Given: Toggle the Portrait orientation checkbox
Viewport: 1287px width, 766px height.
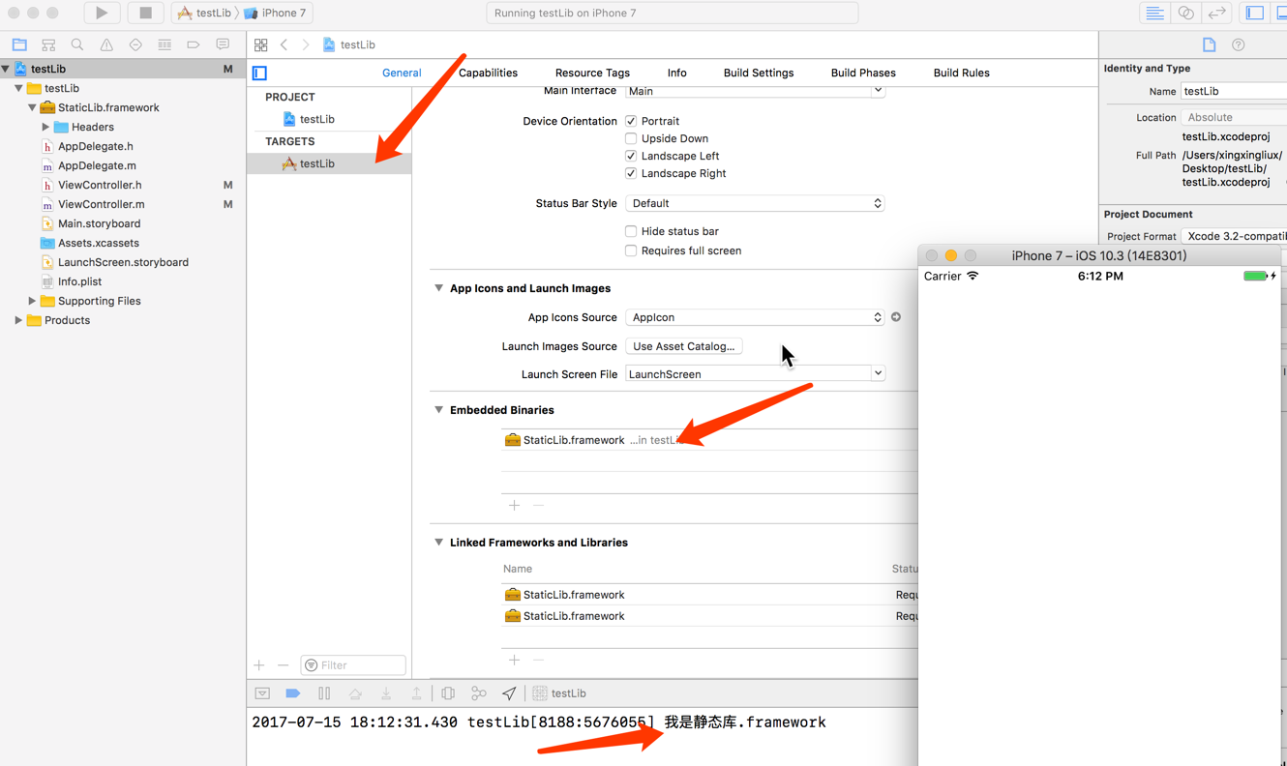Looking at the screenshot, I should coord(631,121).
